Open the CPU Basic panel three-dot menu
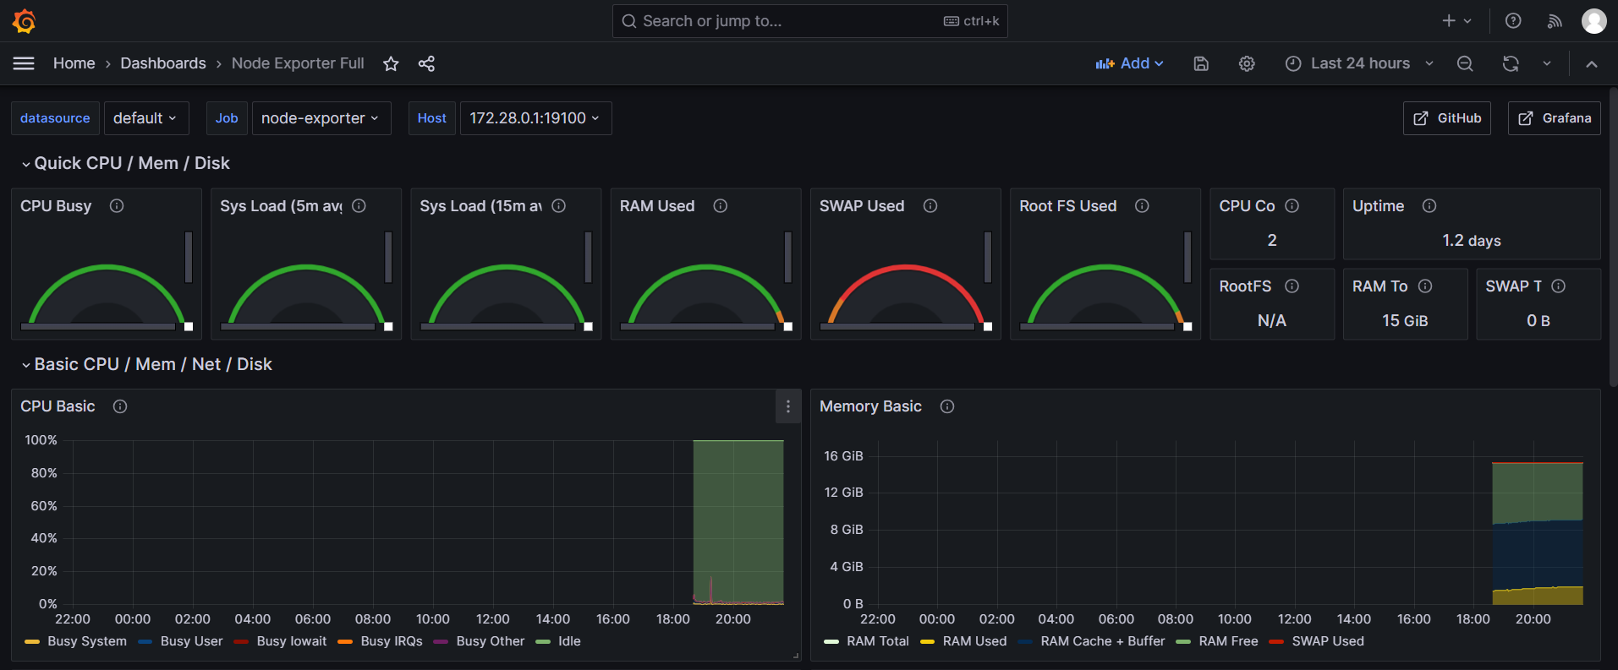Screen dimensions: 1618x670 tap(787, 406)
